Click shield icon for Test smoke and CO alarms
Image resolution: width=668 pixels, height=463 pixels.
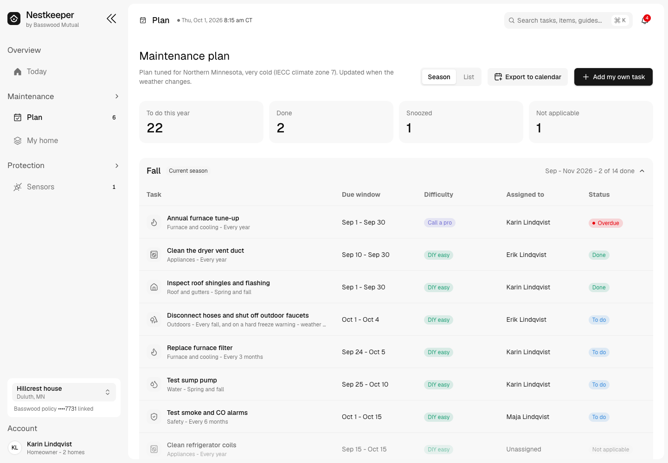point(154,417)
